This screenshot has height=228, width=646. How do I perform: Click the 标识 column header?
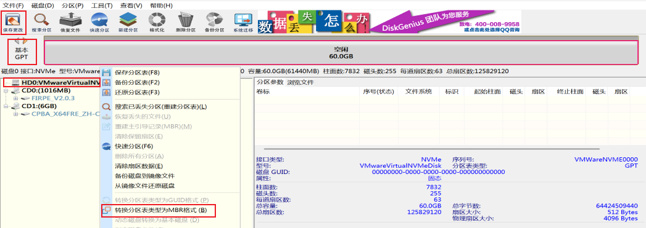click(x=452, y=92)
